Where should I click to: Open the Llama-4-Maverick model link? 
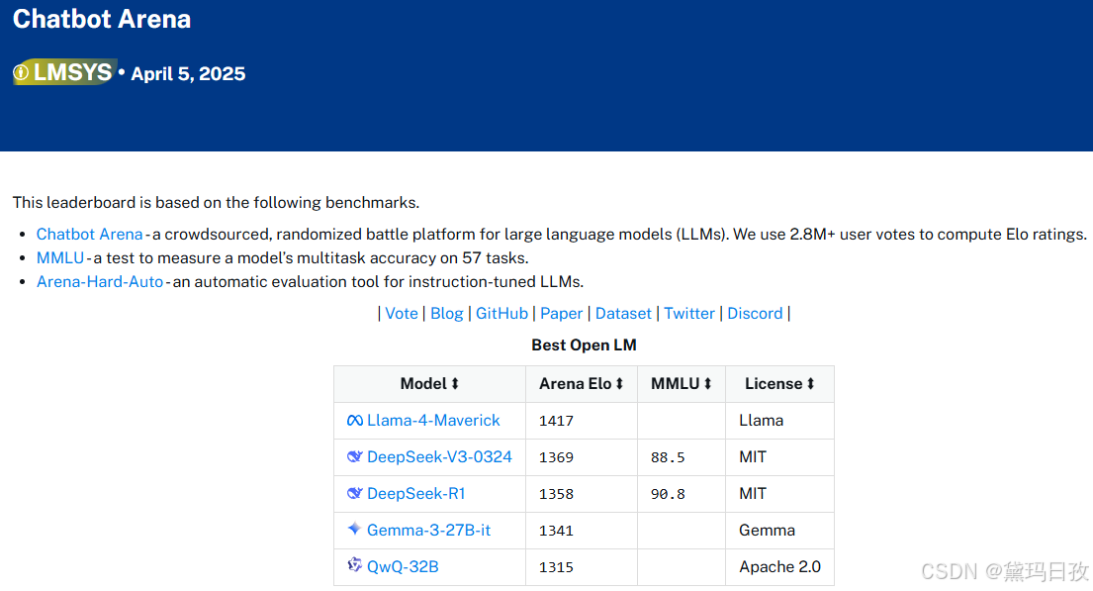point(433,421)
